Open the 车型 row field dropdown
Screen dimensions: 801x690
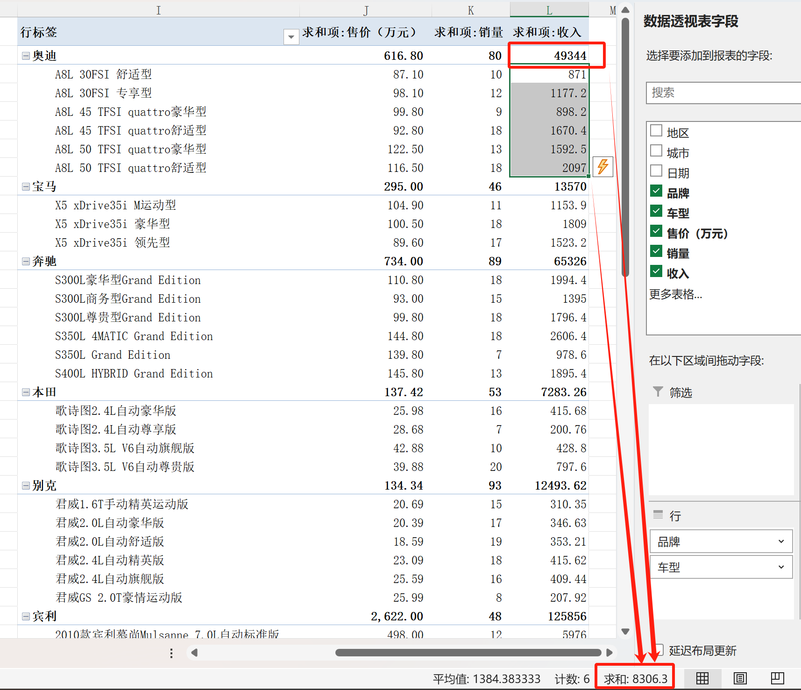click(x=781, y=567)
